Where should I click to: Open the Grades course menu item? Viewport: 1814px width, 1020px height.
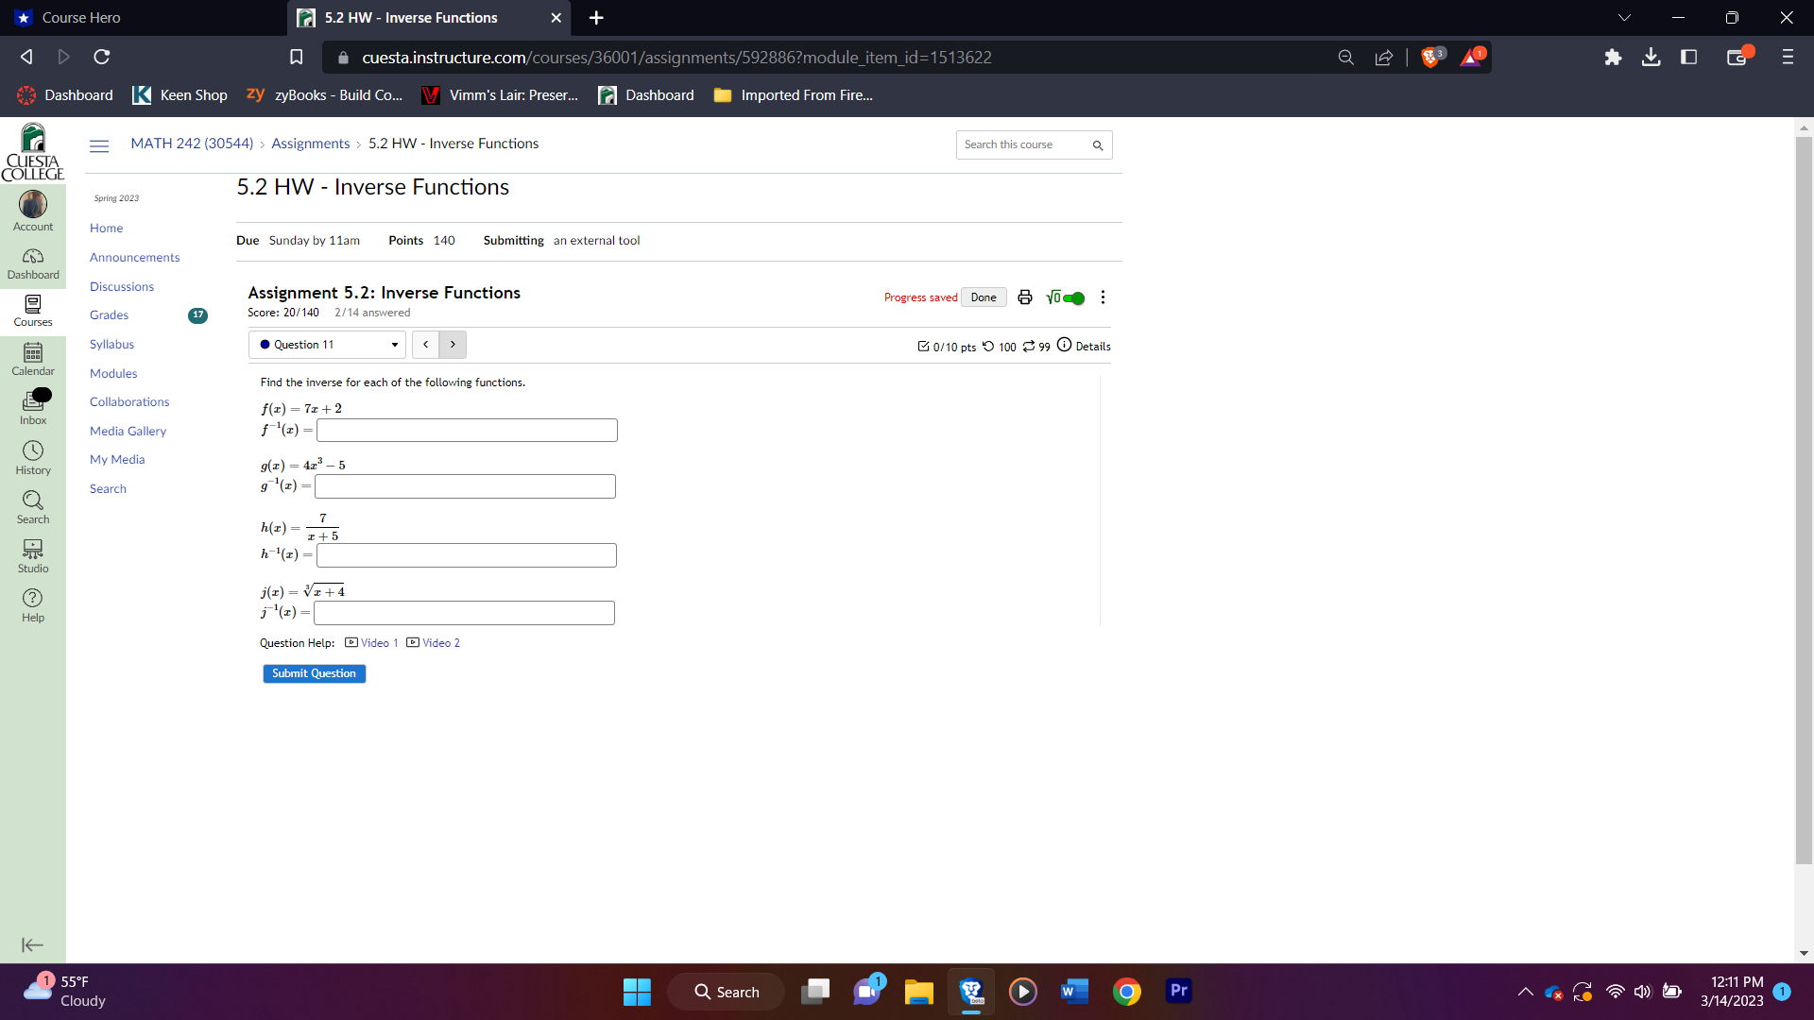coord(109,315)
